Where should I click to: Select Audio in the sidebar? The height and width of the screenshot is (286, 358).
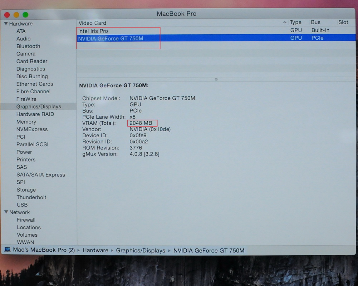pyautogui.click(x=24, y=39)
